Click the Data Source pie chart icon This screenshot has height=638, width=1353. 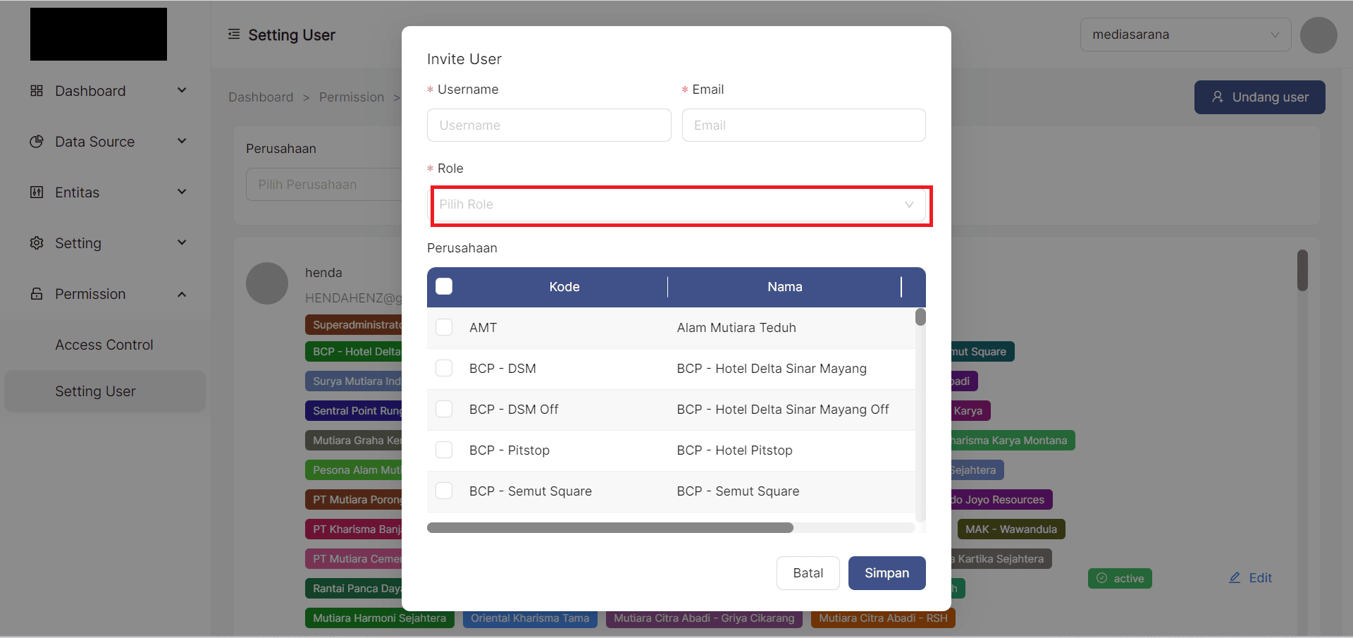click(x=37, y=142)
